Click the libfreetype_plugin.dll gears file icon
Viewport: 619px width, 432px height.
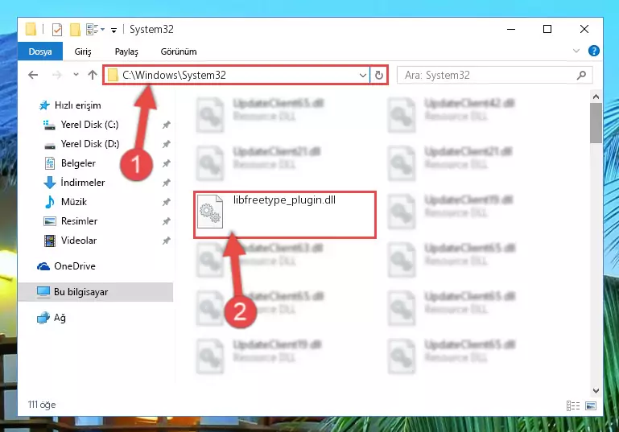(x=210, y=212)
